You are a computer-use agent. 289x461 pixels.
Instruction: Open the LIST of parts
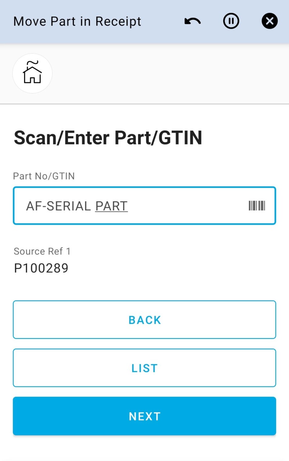click(144, 368)
